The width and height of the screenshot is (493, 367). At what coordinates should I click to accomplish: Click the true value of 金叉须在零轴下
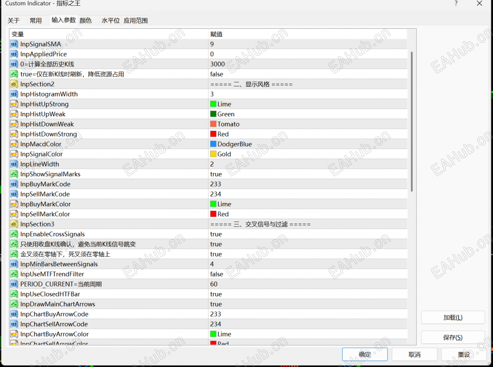(x=216, y=254)
